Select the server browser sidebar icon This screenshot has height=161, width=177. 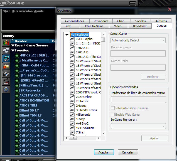coord(6,58)
